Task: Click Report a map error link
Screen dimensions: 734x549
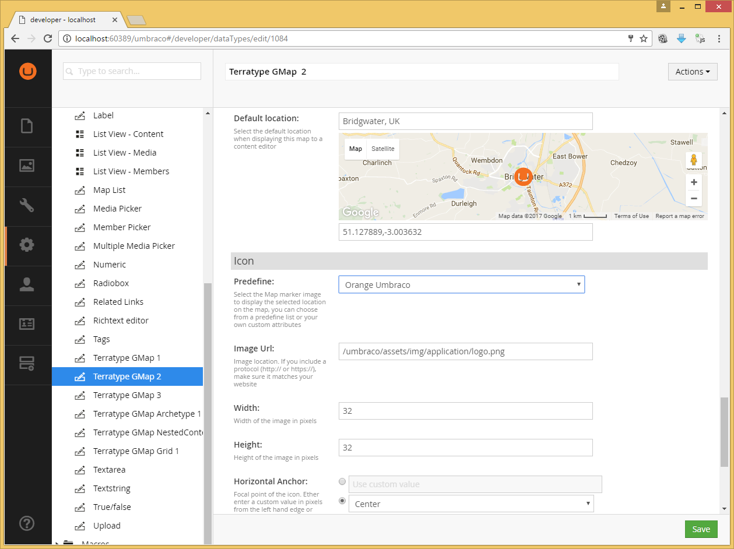Action: pyautogui.click(x=680, y=216)
